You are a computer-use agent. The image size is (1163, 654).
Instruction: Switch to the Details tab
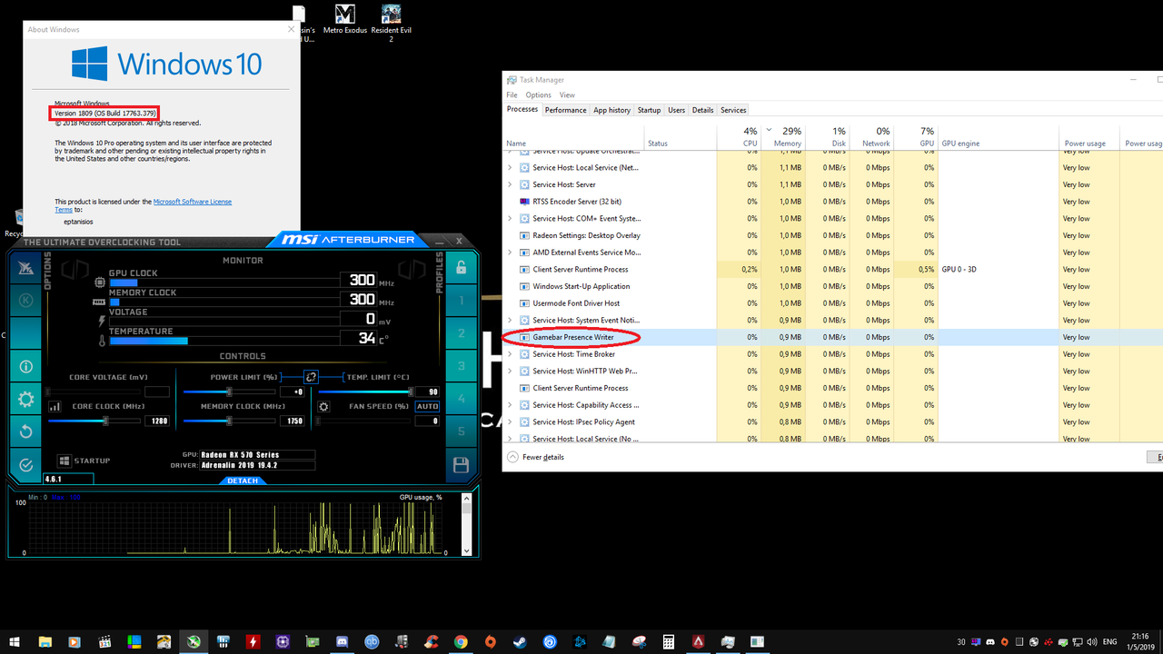pos(702,110)
